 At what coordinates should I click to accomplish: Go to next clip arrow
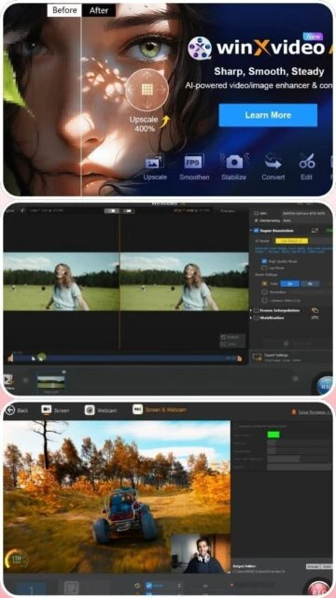click(x=295, y=378)
